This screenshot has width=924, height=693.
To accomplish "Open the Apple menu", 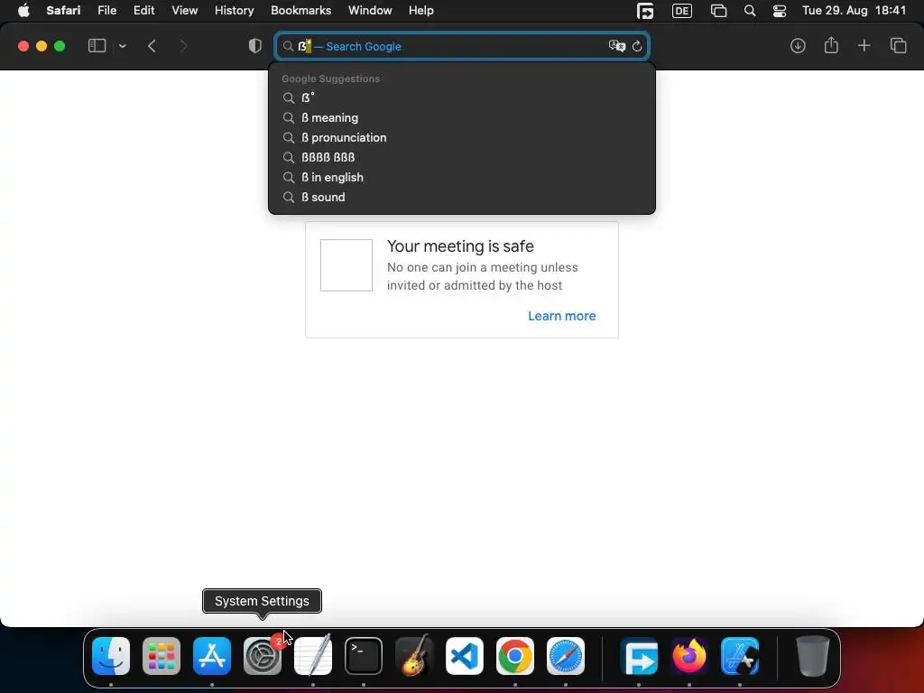I will [23, 11].
